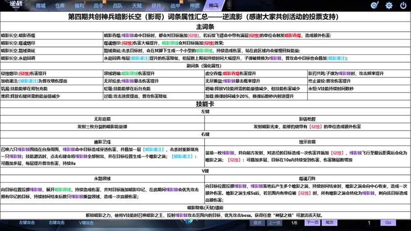Click the 永黯领域 skill name
This screenshot has width=411, height=231.
(x=102, y=179)
